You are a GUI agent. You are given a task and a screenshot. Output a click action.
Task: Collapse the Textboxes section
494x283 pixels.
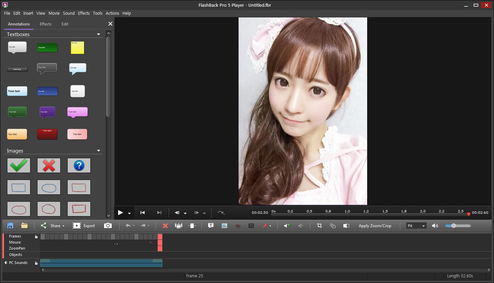click(98, 34)
